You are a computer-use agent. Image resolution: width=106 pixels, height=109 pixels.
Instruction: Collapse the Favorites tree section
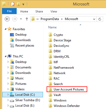[5, 29]
